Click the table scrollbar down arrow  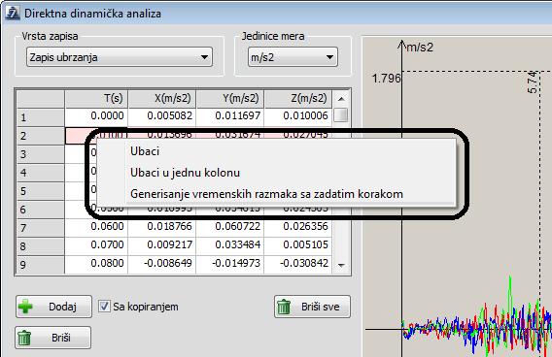click(x=341, y=265)
